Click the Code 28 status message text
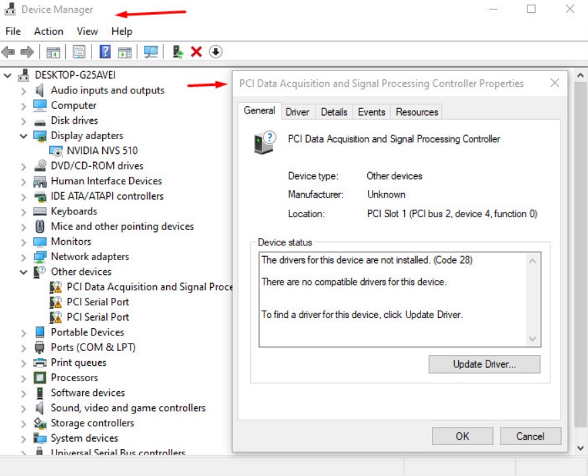This screenshot has width=588, height=476. click(x=367, y=260)
